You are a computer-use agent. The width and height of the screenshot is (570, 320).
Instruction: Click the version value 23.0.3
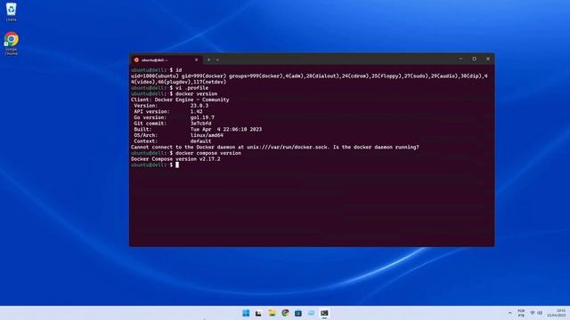[x=199, y=106]
